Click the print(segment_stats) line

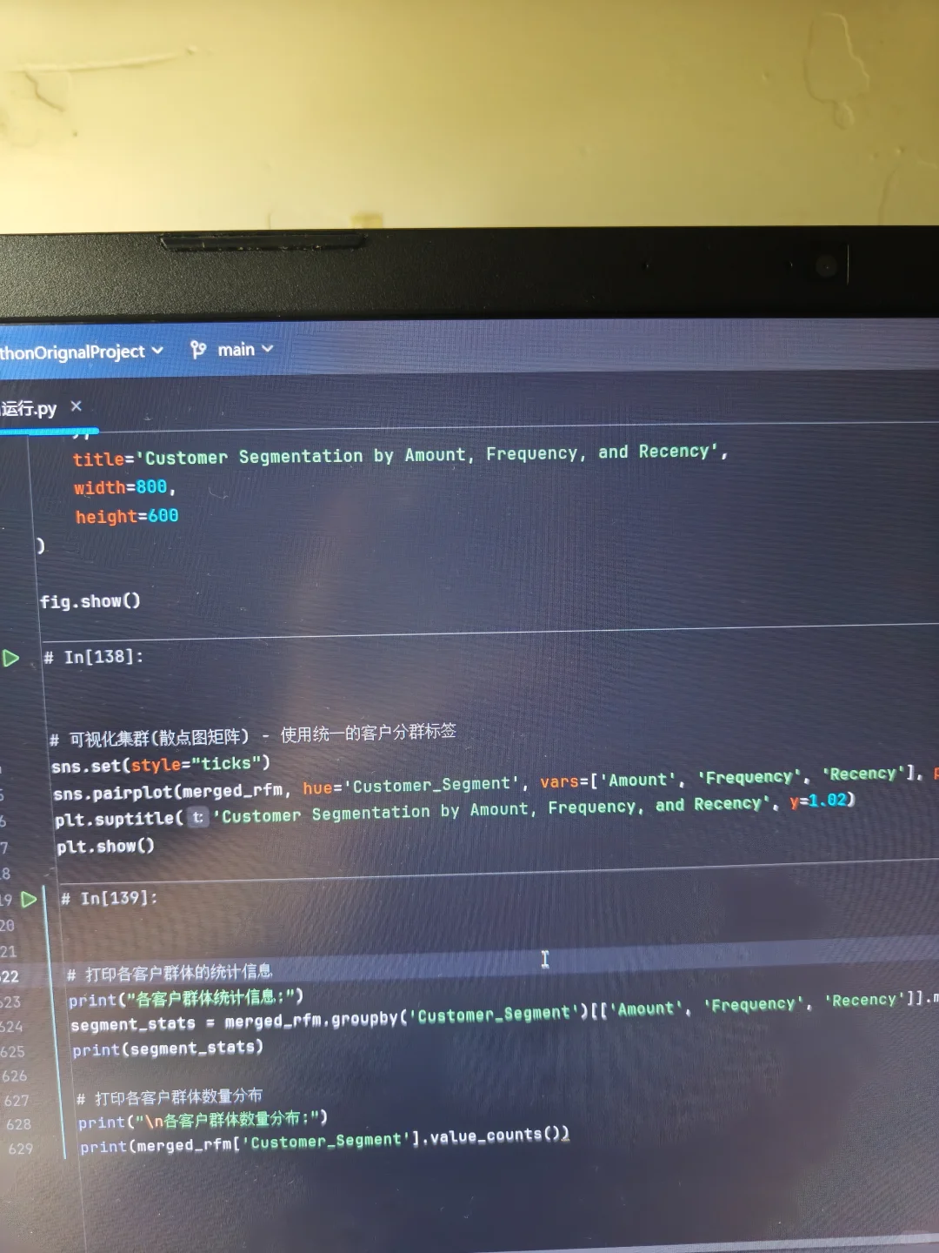[168, 1049]
